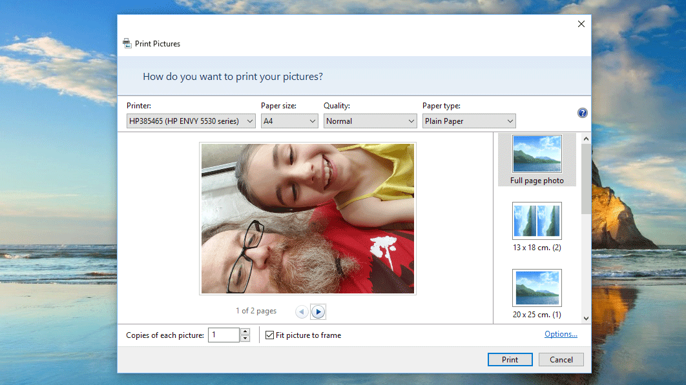Increase copies of each picture

click(245, 331)
